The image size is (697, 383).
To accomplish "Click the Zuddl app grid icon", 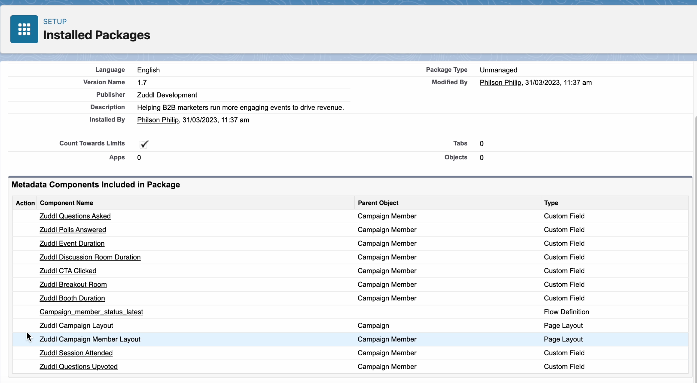I will (x=24, y=29).
